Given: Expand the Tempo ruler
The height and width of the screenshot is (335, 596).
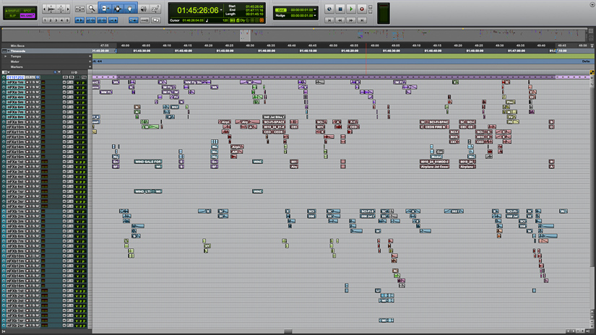Looking at the screenshot, I should [x=4, y=56].
